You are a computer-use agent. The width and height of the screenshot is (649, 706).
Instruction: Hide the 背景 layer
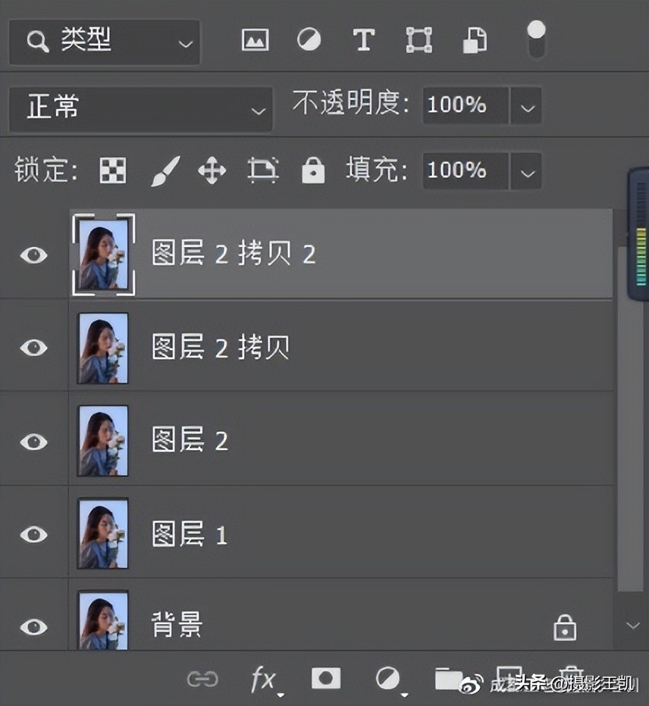33,626
